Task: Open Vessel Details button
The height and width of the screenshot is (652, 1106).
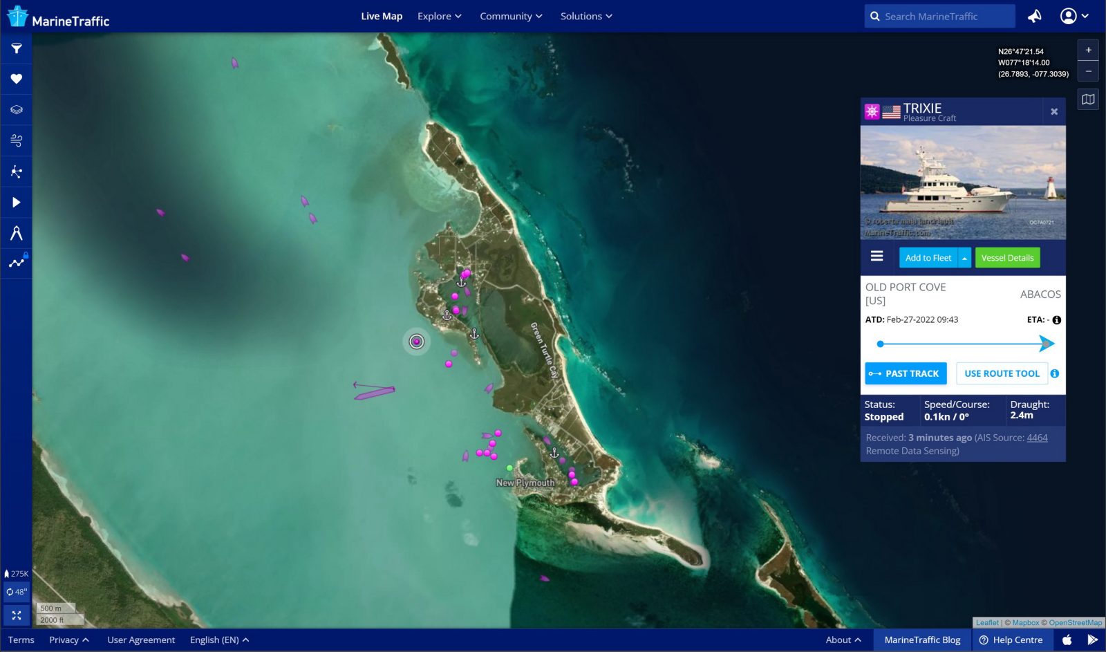Action: tap(1007, 258)
